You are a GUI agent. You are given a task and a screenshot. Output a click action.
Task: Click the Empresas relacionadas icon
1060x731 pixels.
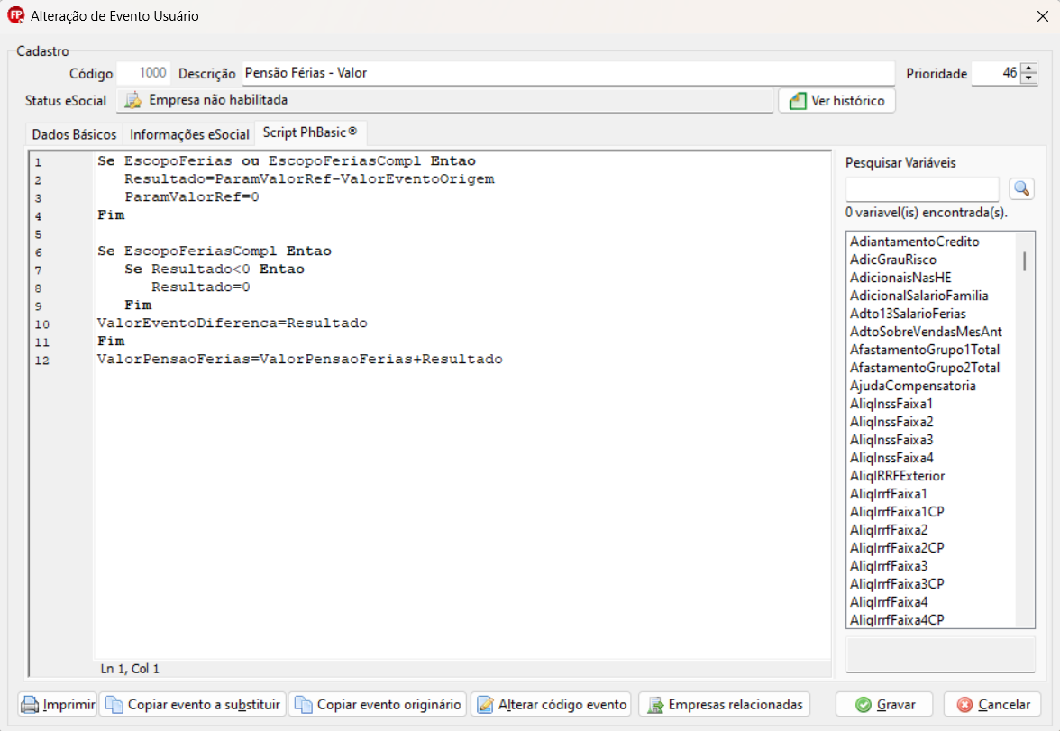click(x=654, y=705)
